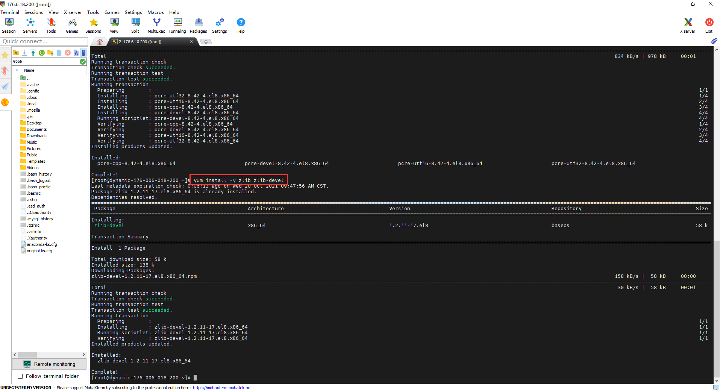Click the '..' parent folder entry
The width and height of the screenshot is (720, 391).
(25, 78)
